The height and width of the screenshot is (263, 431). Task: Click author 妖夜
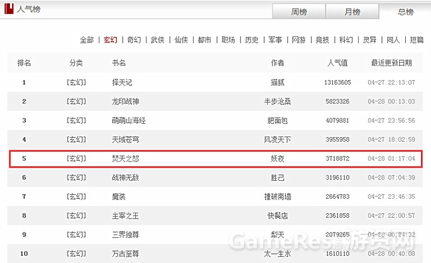(x=278, y=158)
